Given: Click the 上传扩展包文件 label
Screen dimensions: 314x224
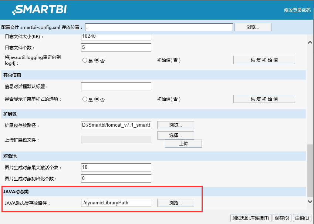Looking at the screenshot, I should coord(22,140).
